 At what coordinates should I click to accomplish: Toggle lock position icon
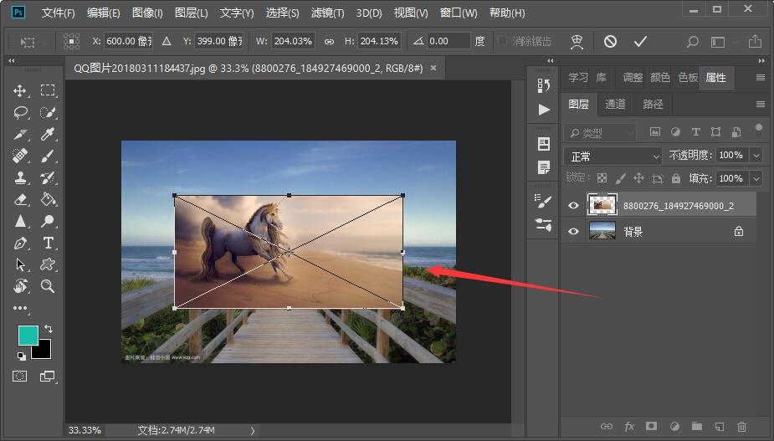638,178
